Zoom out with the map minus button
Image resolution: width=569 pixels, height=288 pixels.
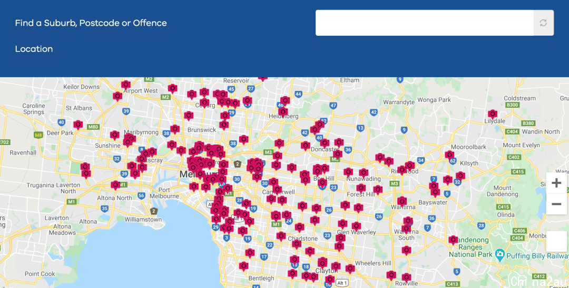tap(556, 204)
